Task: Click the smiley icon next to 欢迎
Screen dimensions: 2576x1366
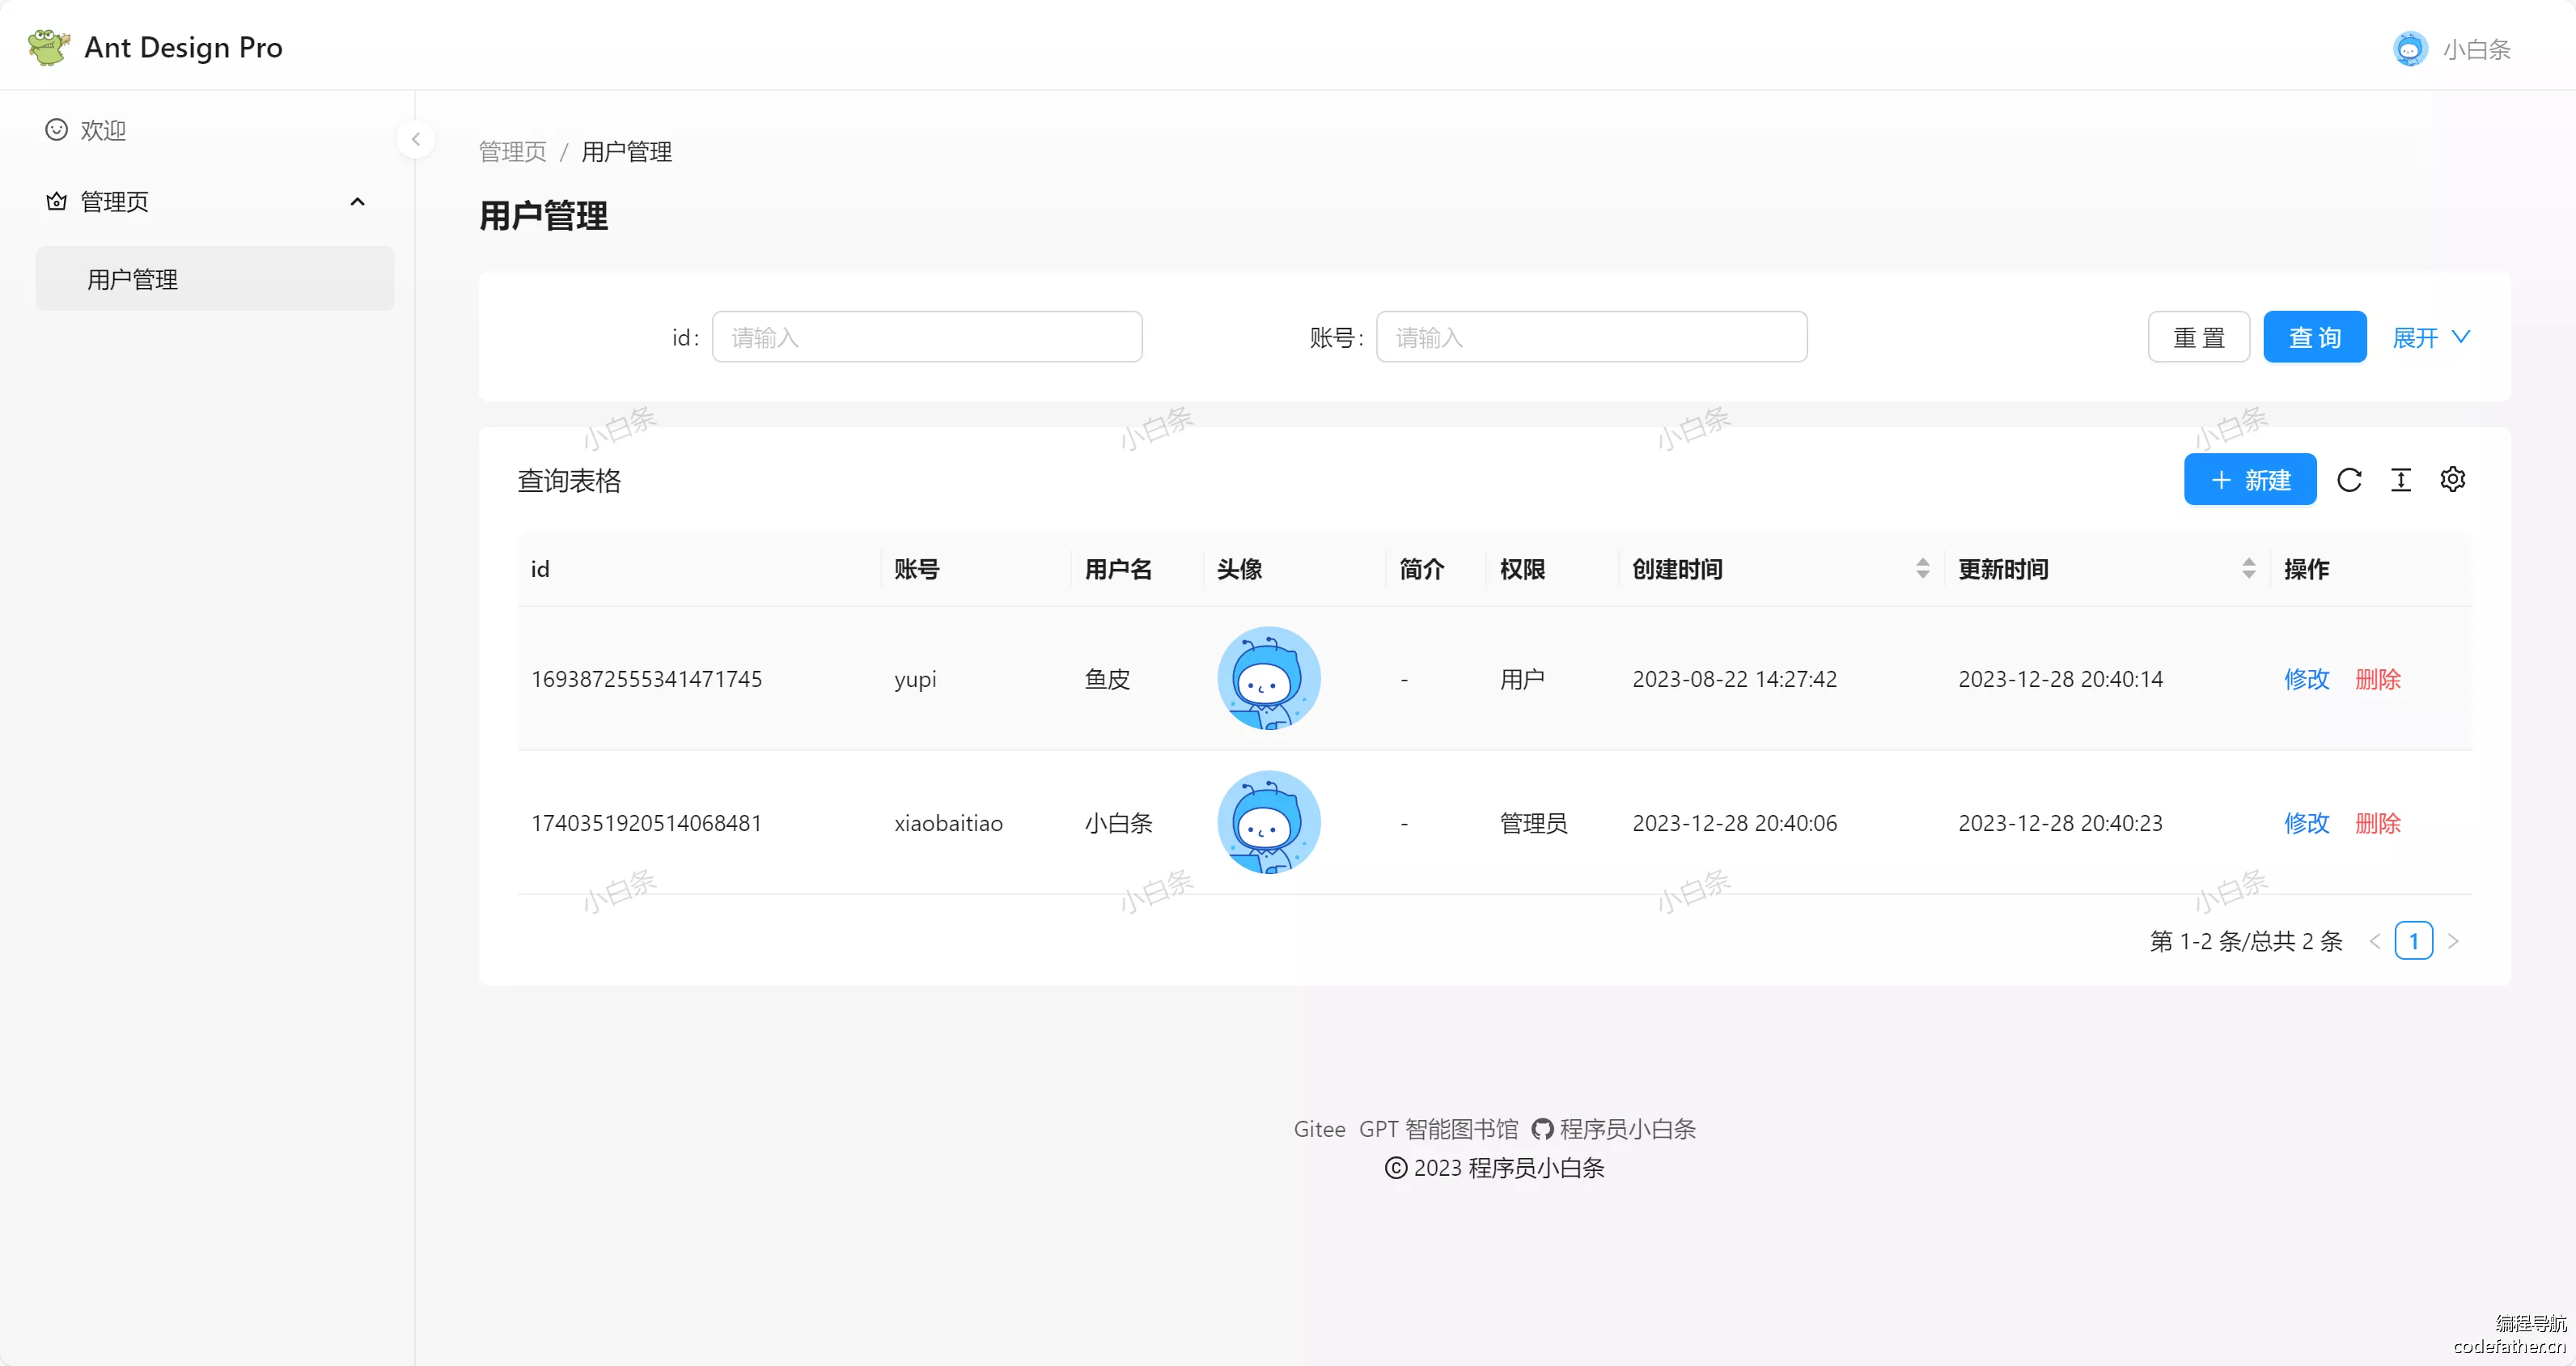Action: click(x=57, y=130)
